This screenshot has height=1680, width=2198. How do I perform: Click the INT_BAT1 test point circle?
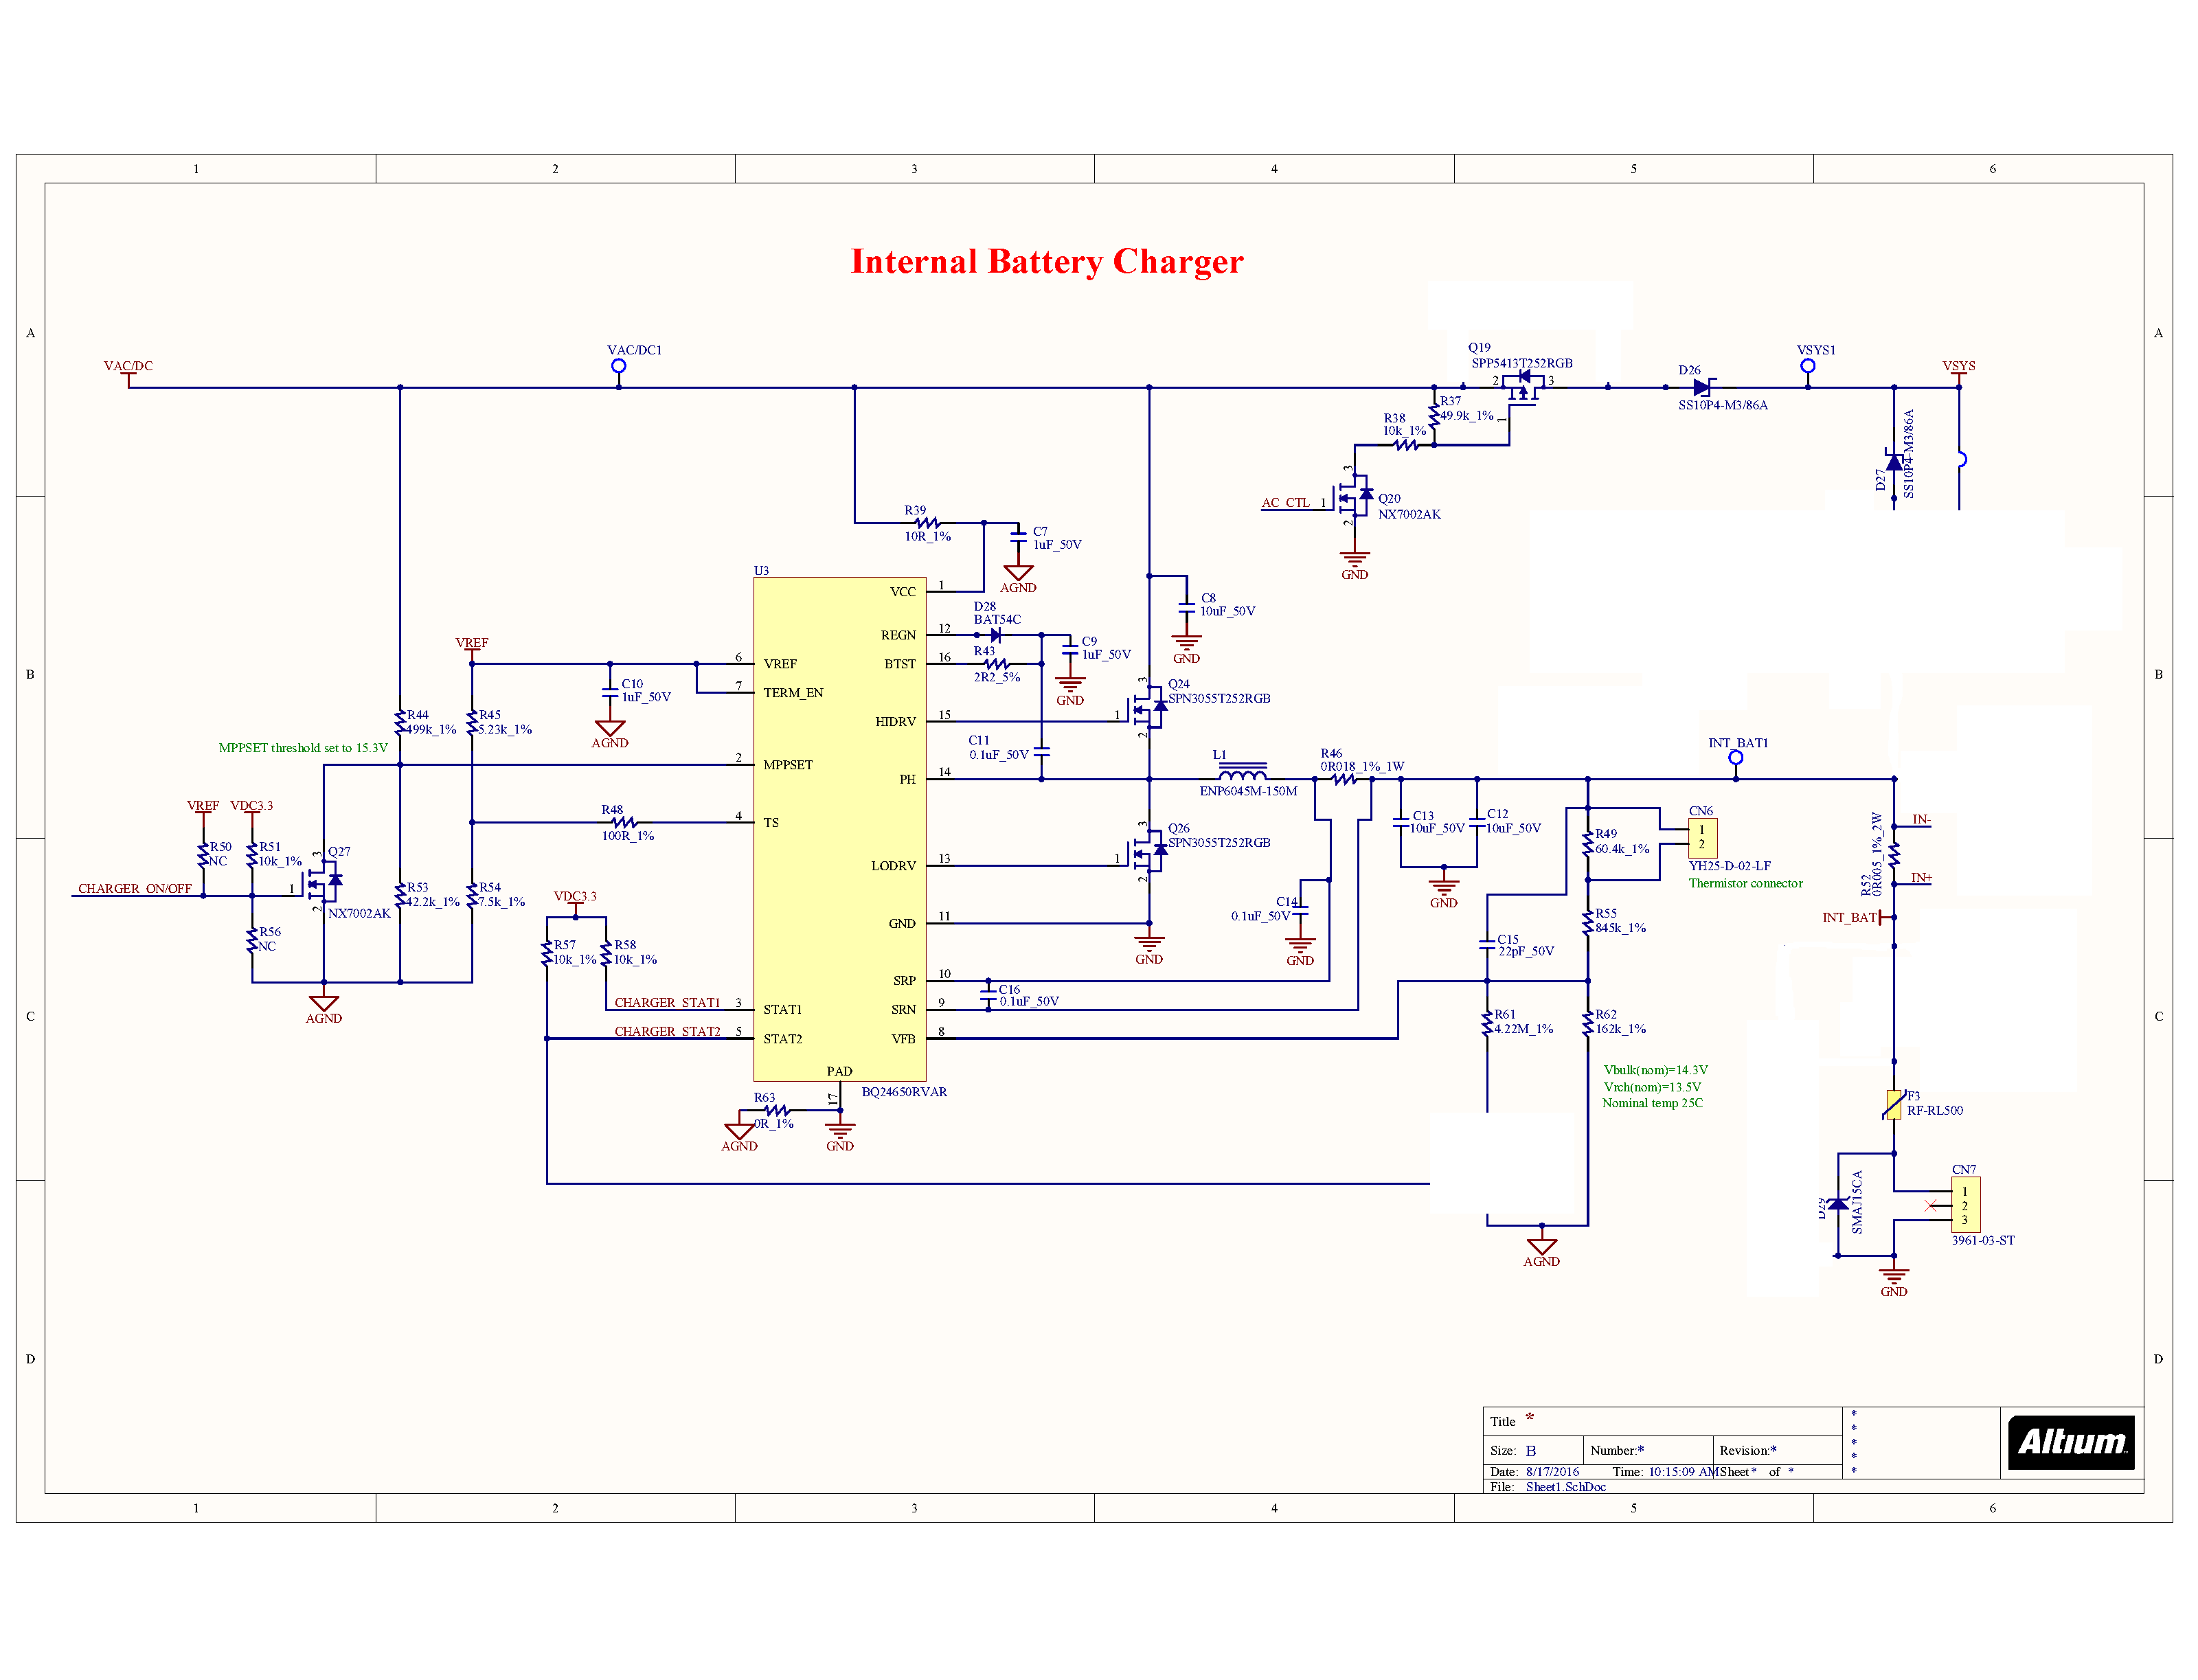tap(1736, 758)
